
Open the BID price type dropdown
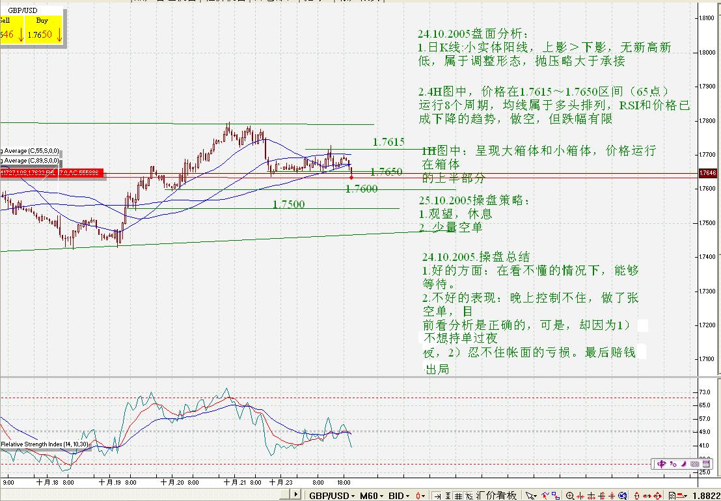[400, 496]
